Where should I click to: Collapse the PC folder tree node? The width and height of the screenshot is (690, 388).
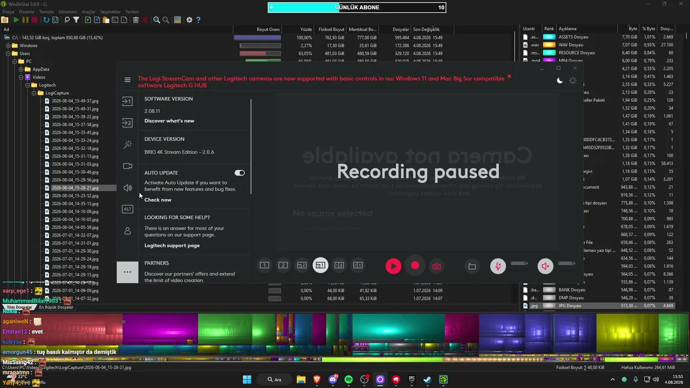click(15, 61)
